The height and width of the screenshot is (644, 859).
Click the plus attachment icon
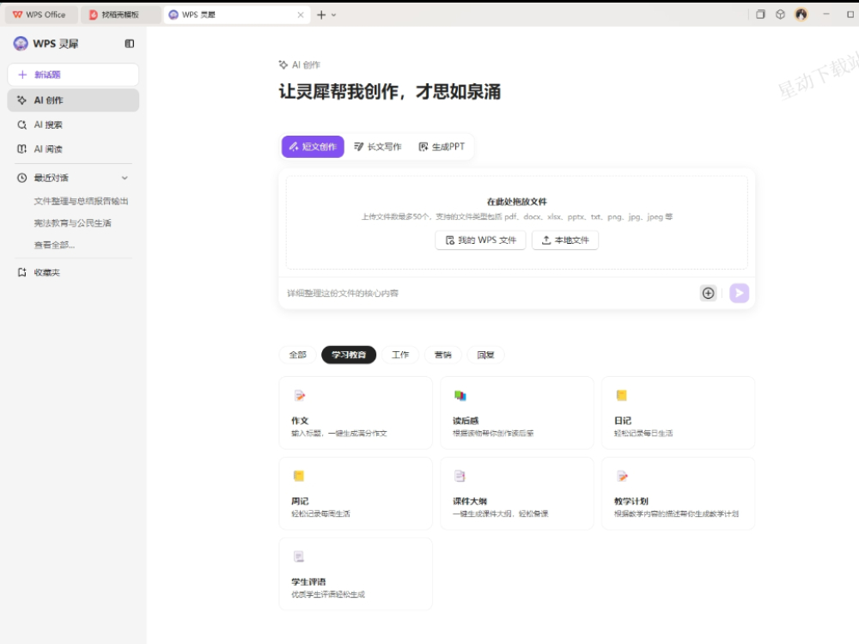(x=709, y=293)
